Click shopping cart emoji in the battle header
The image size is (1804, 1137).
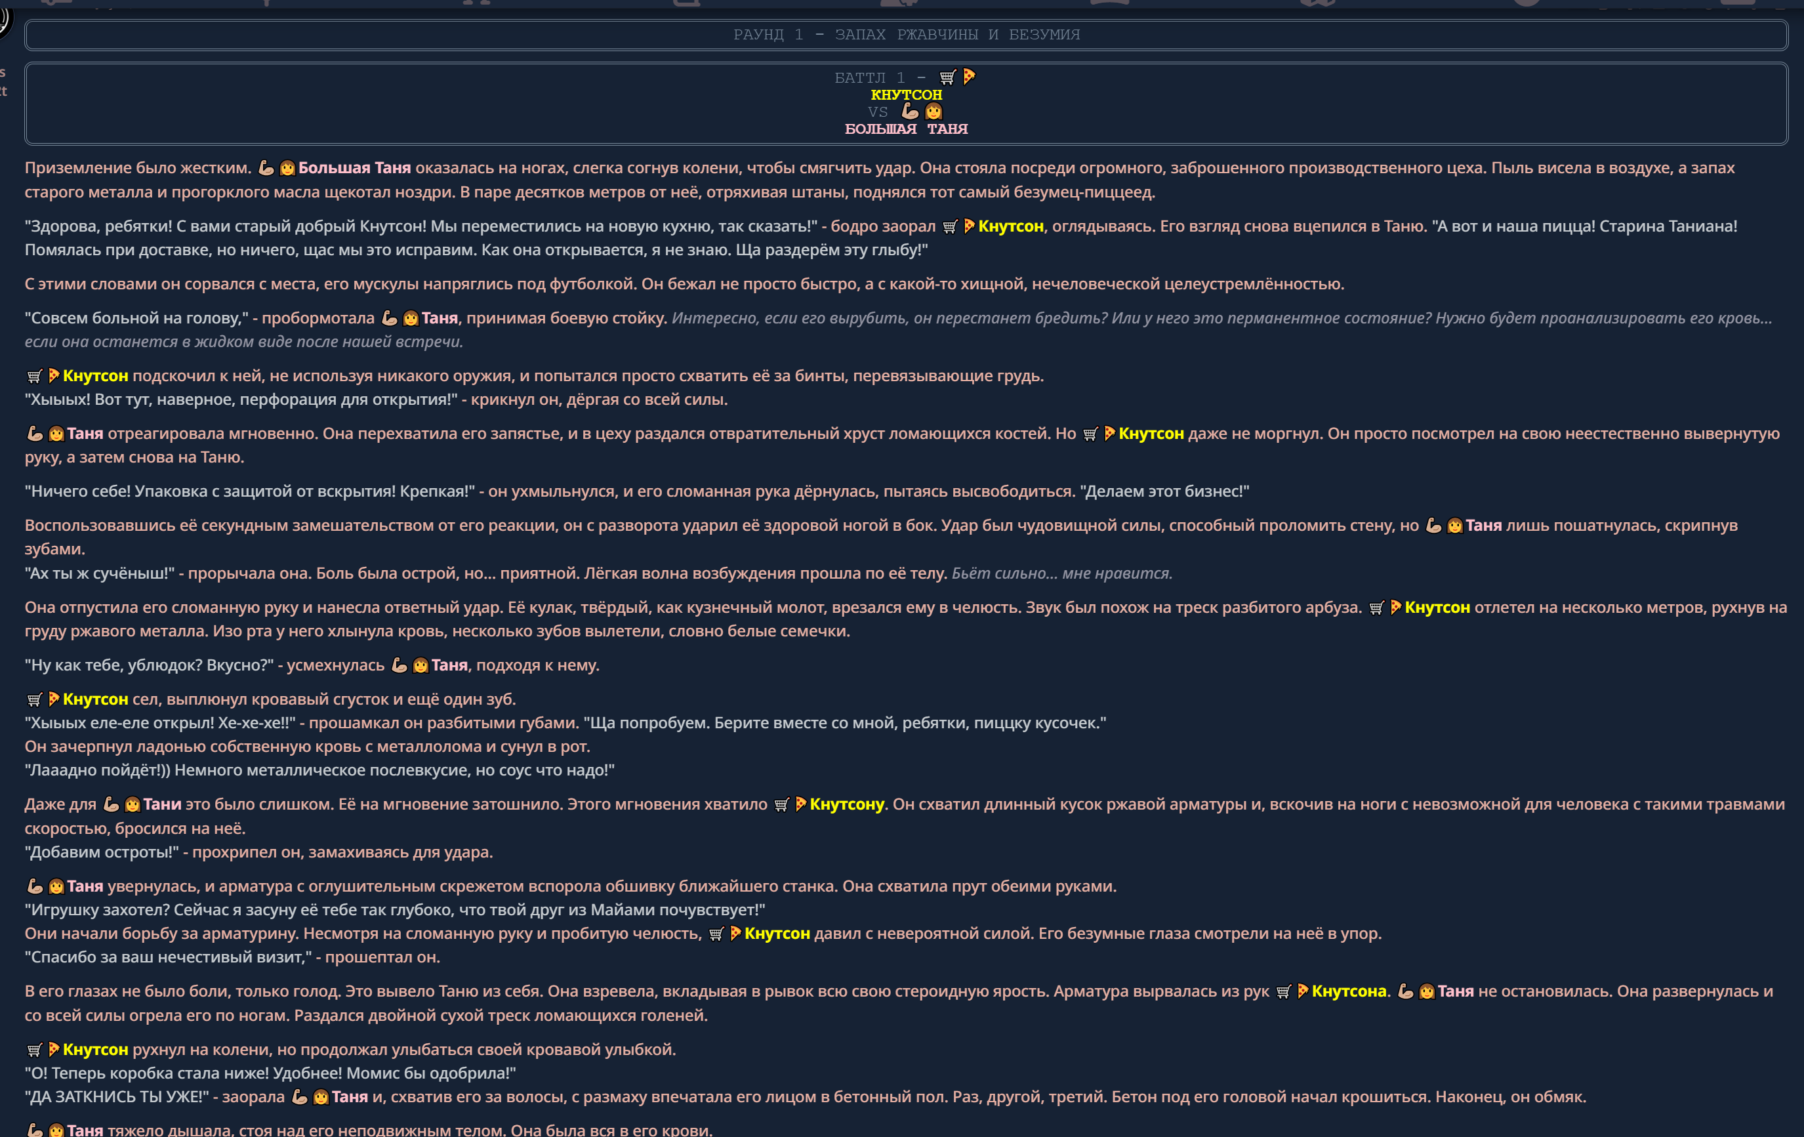[x=947, y=77]
